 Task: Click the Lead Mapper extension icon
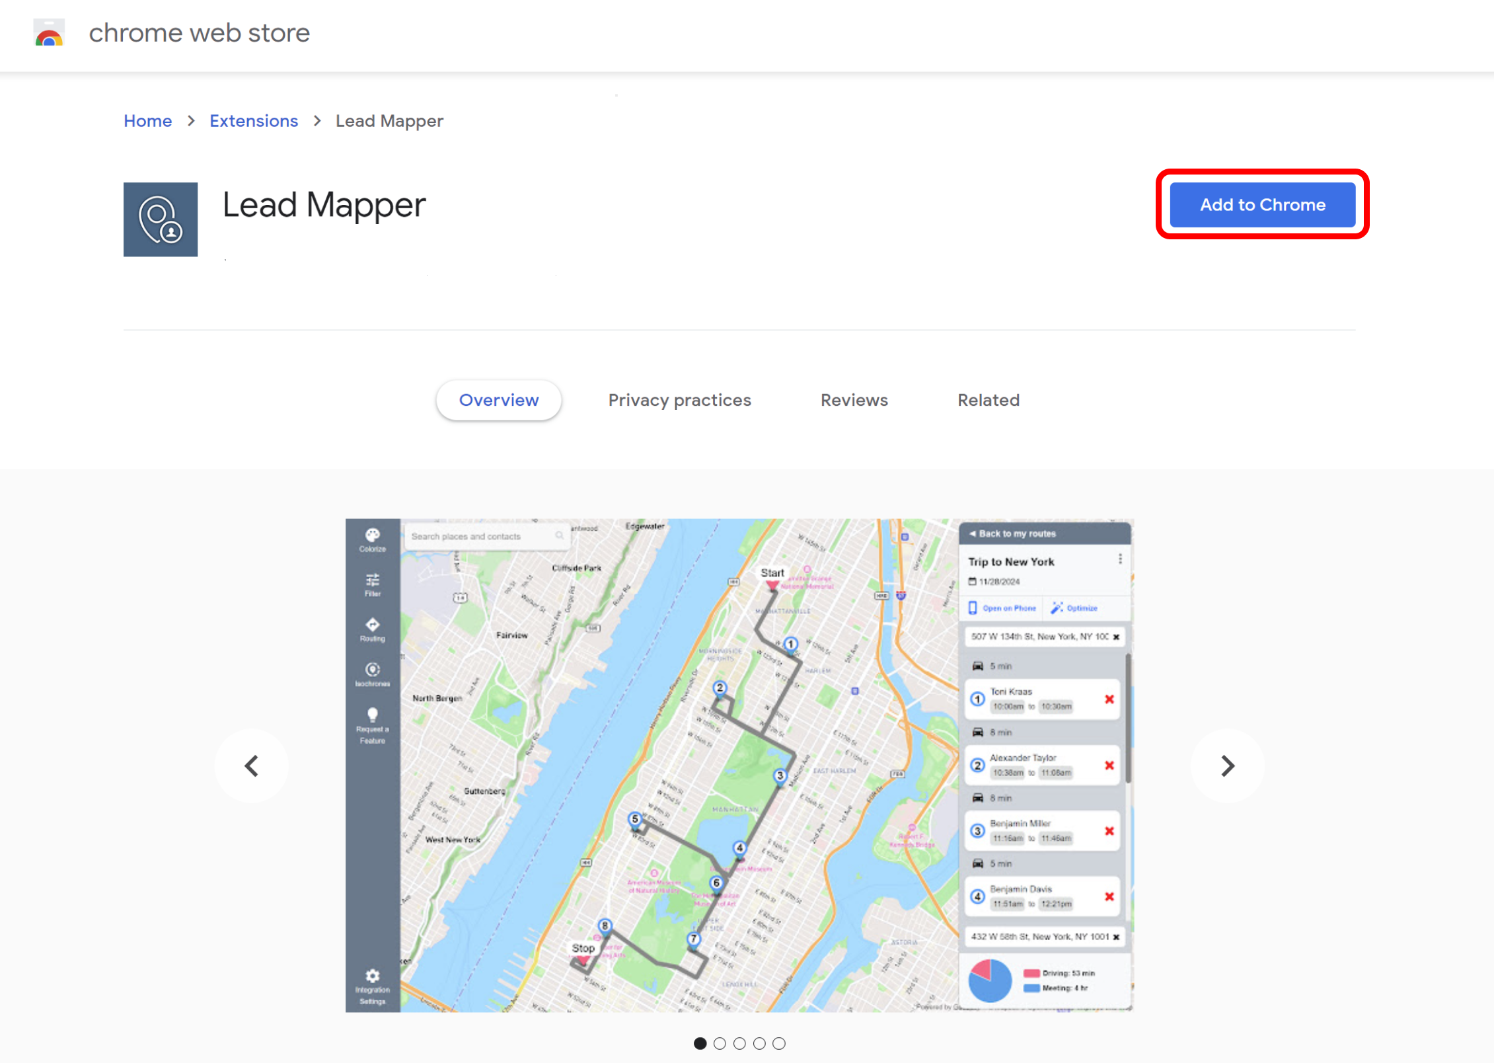click(161, 219)
